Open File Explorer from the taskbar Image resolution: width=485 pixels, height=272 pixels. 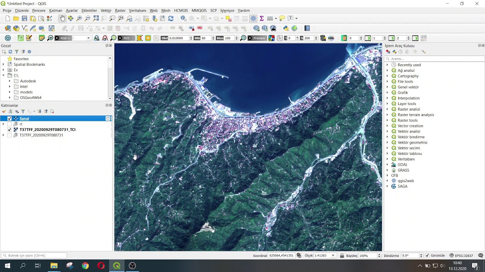pyautogui.click(x=54, y=266)
